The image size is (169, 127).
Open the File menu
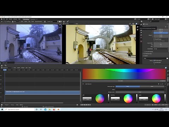tap(4, 19)
